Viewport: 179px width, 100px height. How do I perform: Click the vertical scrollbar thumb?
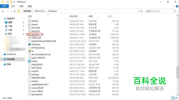click(x=177, y=72)
